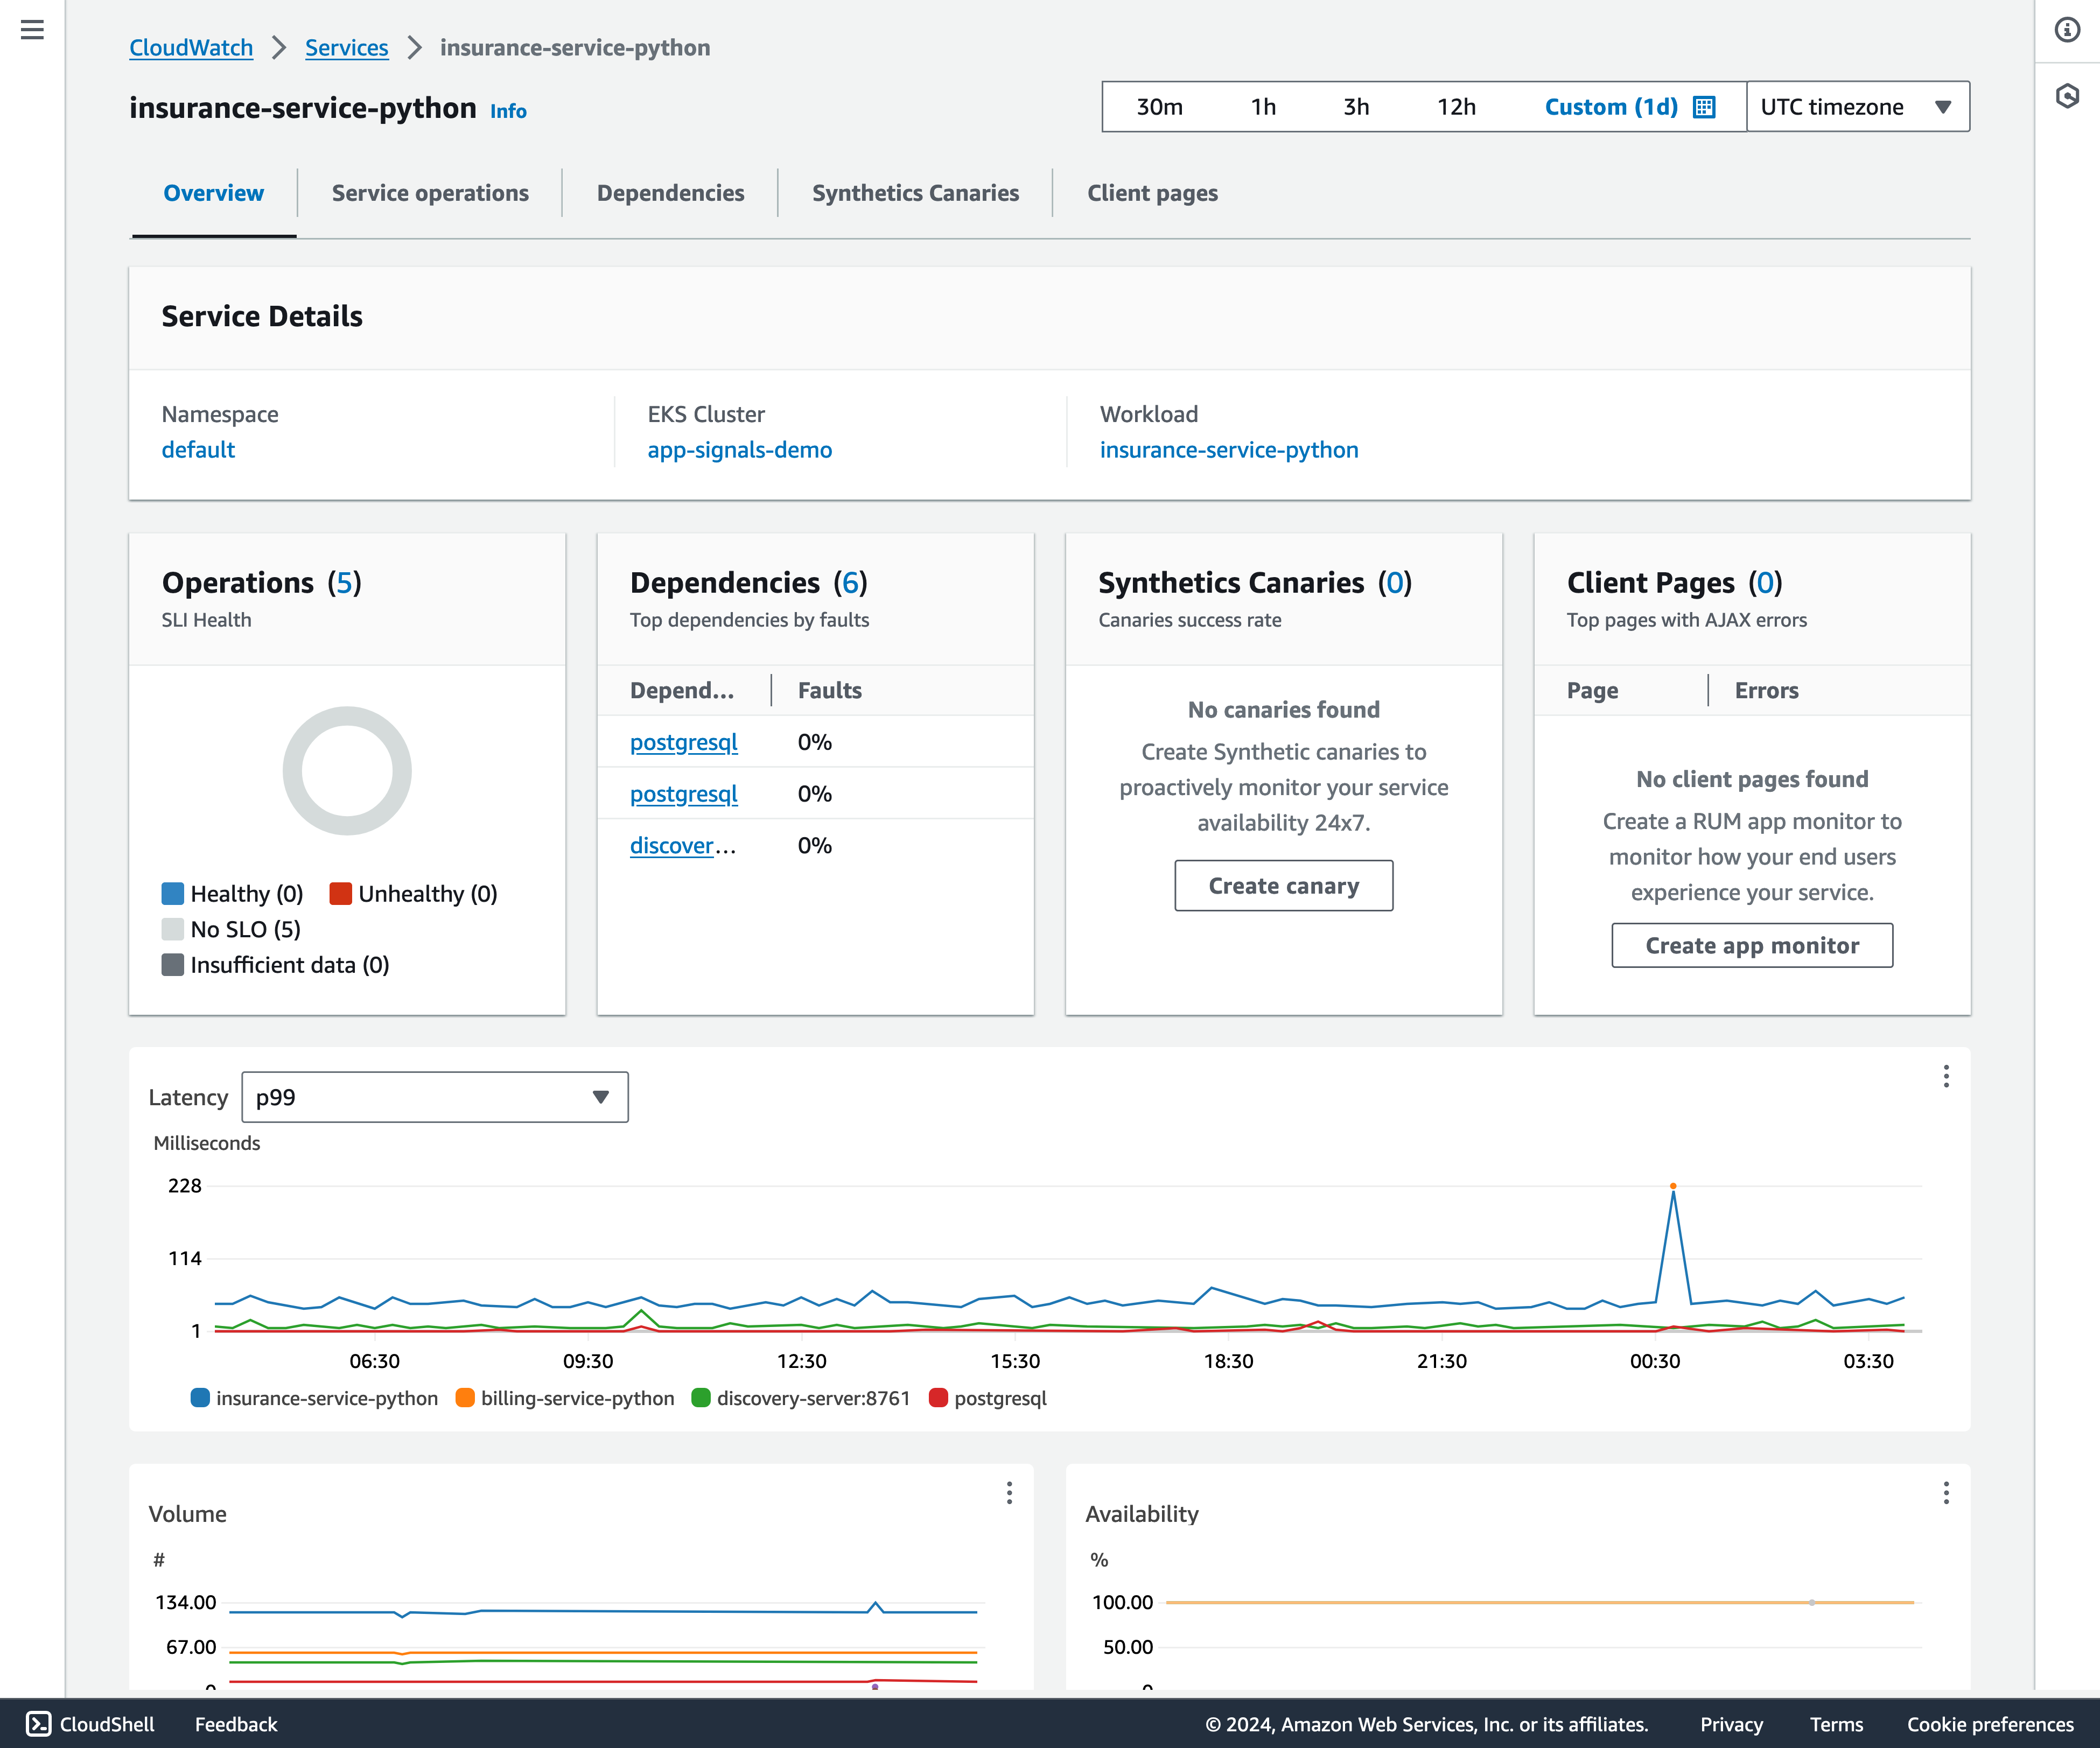Select the 3h time range option

pos(1355,107)
